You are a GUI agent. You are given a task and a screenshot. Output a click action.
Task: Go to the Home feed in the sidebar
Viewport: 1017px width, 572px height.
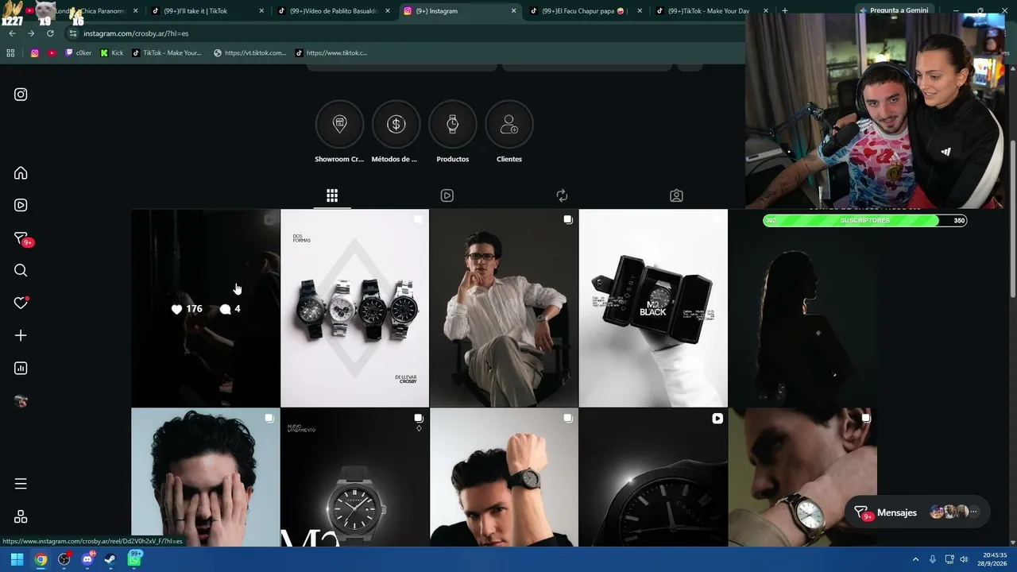pos(21,173)
